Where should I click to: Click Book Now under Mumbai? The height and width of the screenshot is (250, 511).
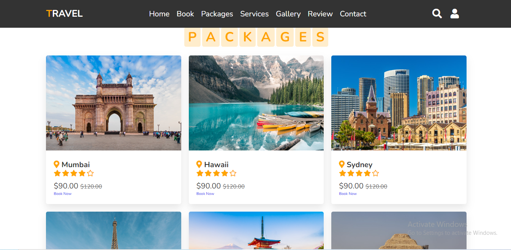click(x=62, y=193)
